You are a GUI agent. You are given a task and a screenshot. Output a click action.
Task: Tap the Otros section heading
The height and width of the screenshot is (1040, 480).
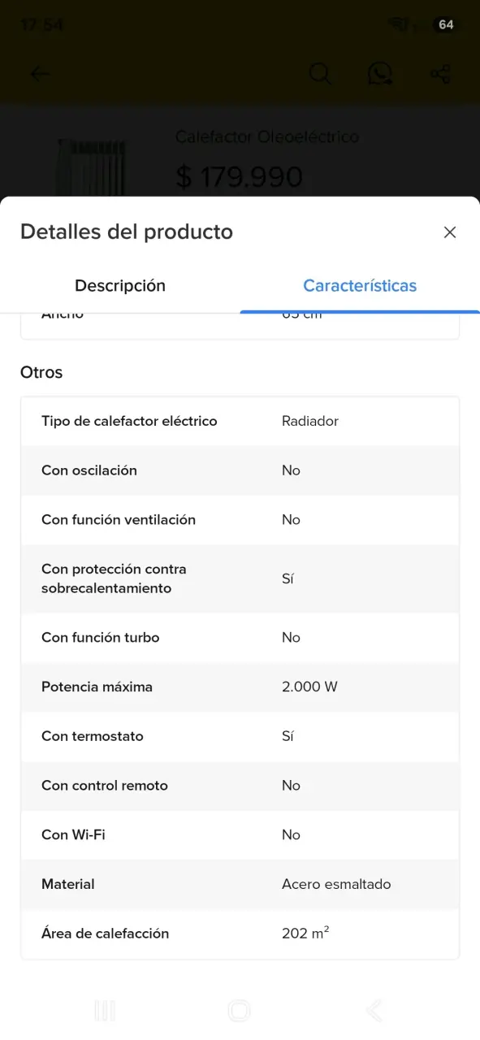(x=41, y=373)
